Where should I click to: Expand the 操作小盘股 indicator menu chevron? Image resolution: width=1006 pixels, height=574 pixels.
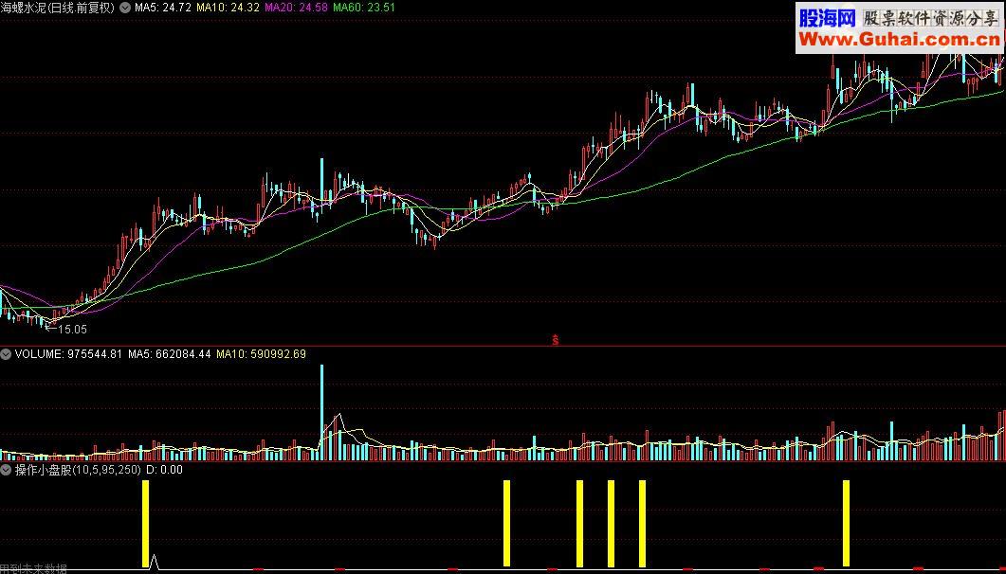[x=6, y=470]
